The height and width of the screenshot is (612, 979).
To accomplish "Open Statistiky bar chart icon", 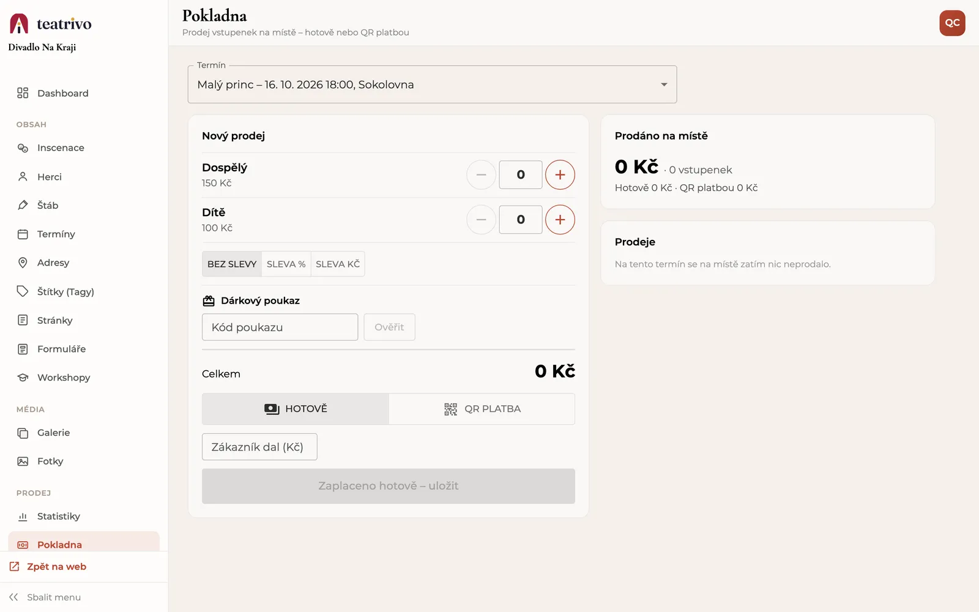I will click(23, 517).
